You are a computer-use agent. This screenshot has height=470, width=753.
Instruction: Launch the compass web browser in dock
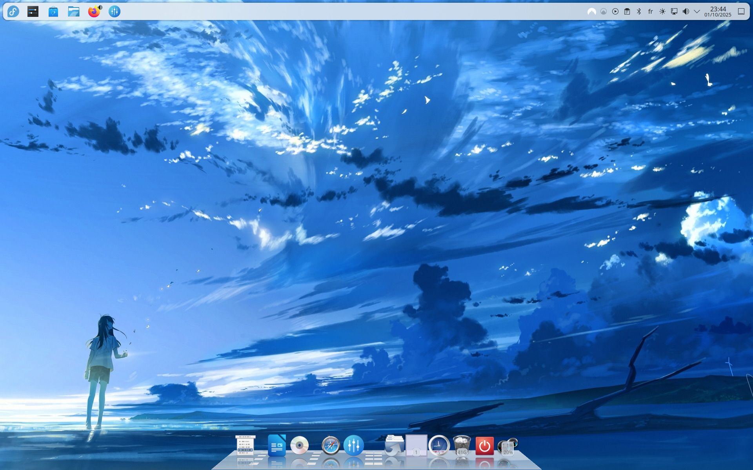coord(331,446)
